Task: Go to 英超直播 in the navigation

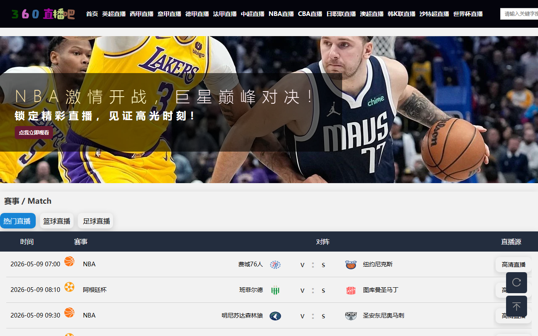Action: [114, 14]
